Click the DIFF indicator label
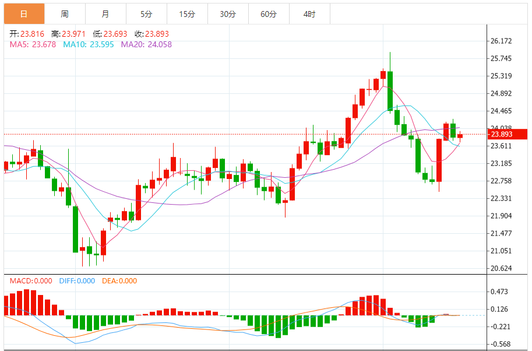 tap(77, 281)
